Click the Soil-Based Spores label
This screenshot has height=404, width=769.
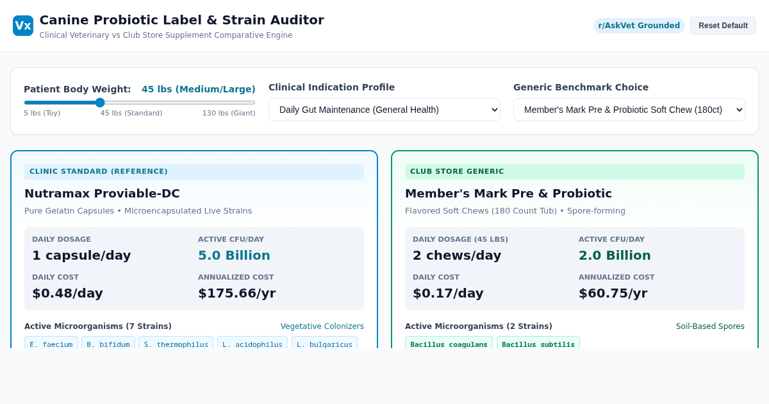point(710,326)
